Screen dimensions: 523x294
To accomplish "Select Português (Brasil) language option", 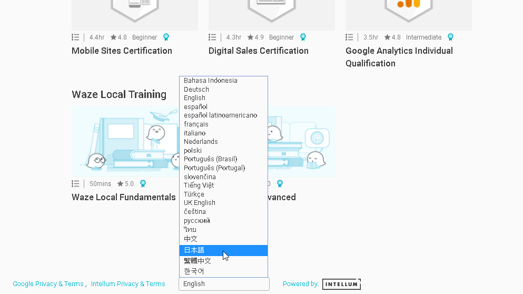I will [210, 159].
